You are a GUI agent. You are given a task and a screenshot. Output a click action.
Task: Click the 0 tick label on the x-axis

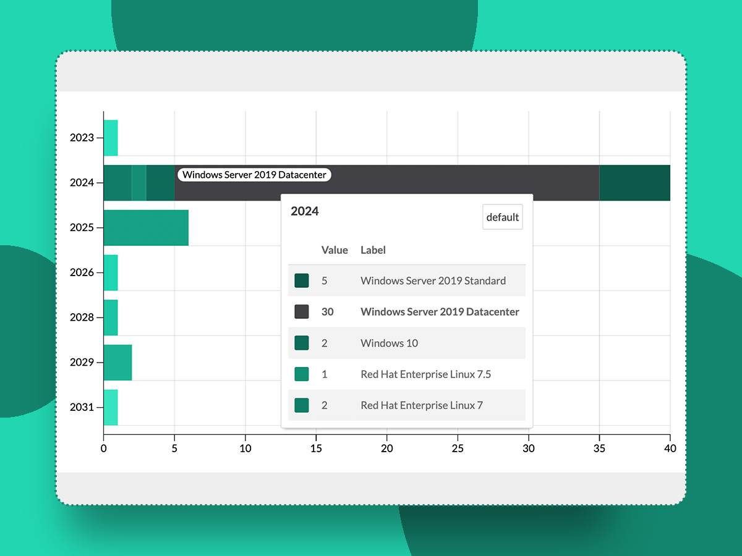(104, 448)
